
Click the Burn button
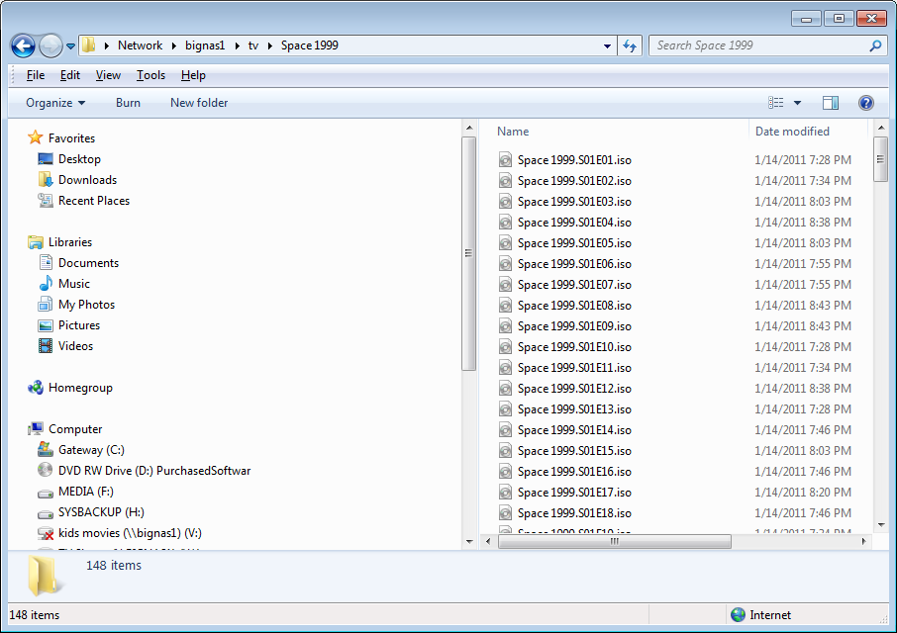click(x=128, y=103)
